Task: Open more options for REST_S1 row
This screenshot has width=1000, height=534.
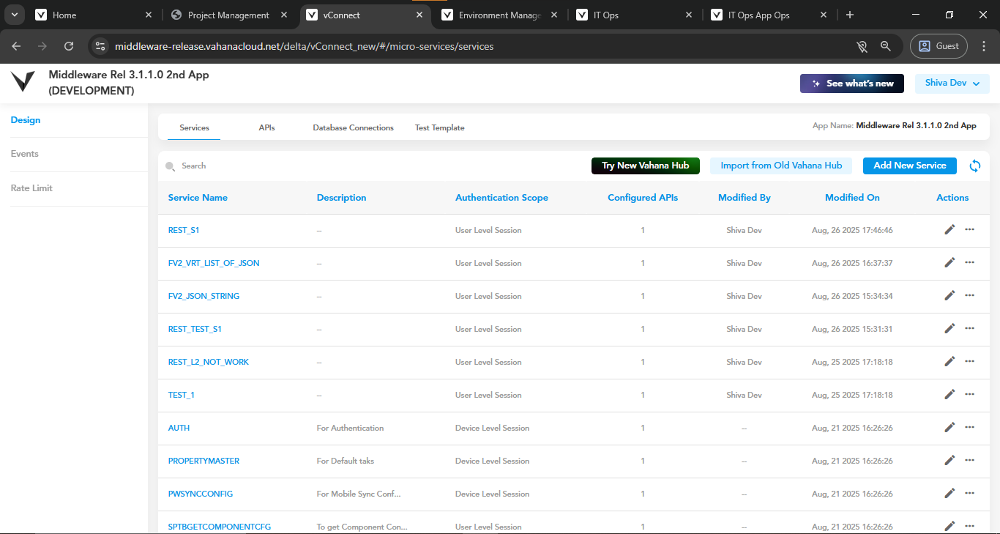Action: pyautogui.click(x=970, y=229)
